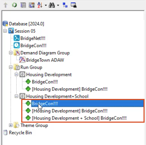Image resolution: width=146 pixels, height=145 pixels.
Task: Select the Database [2024.0] root node
Action: click(27, 24)
